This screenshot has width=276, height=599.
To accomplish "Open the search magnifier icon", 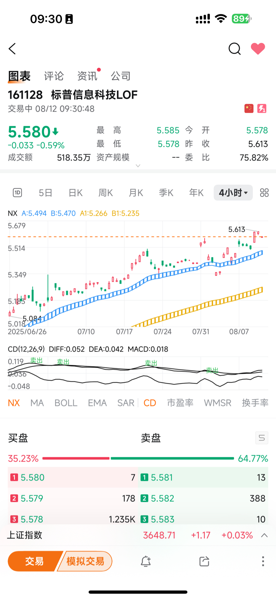I will coord(234,49).
